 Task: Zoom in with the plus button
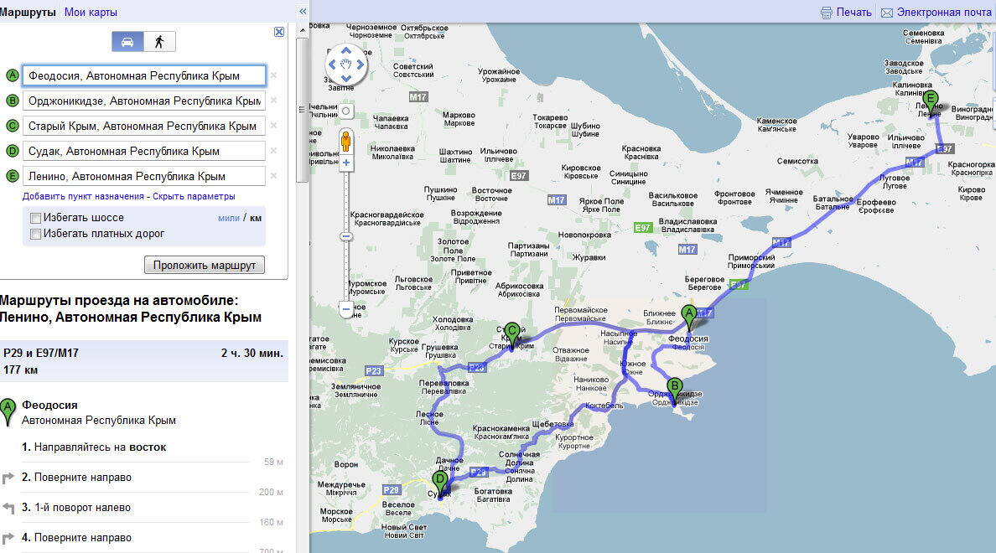click(346, 163)
